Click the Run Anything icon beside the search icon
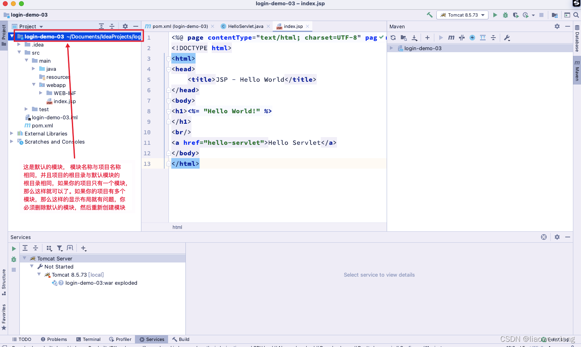The height and width of the screenshot is (347, 581). pos(567,15)
